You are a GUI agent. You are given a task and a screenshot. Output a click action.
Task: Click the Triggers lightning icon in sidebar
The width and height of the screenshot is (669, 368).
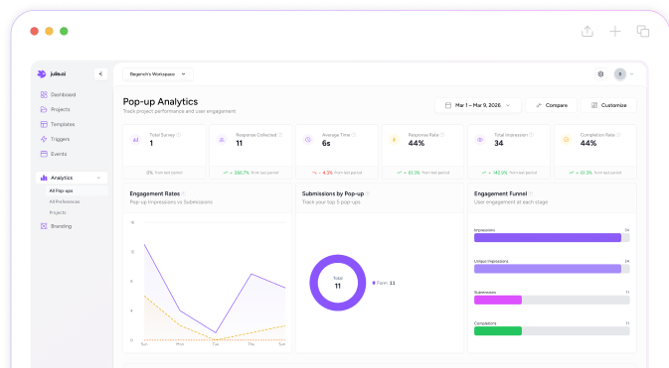point(44,139)
